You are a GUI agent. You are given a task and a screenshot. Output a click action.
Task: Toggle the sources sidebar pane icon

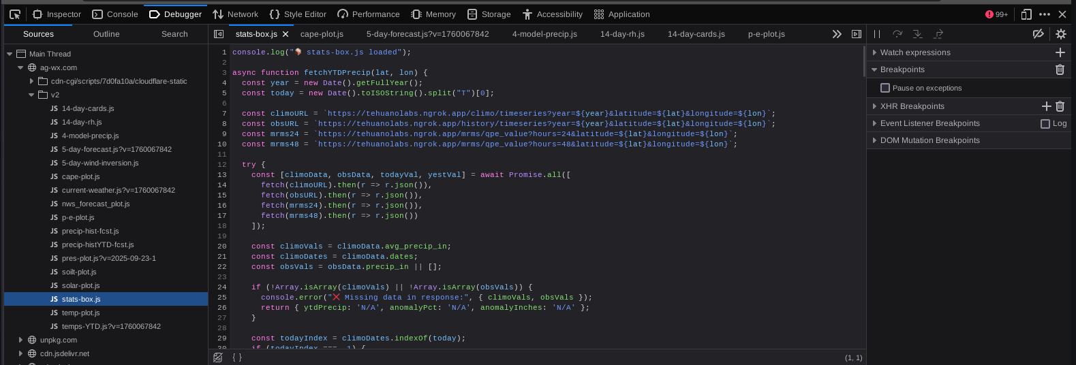[x=219, y=34]
